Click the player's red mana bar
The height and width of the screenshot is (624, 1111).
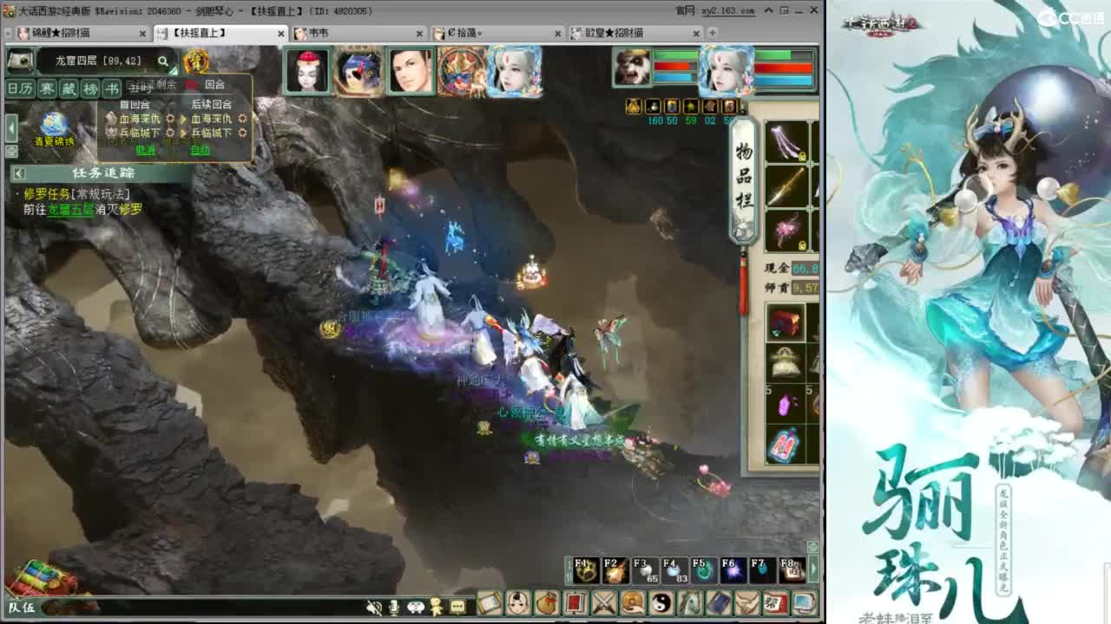(784, 68)
